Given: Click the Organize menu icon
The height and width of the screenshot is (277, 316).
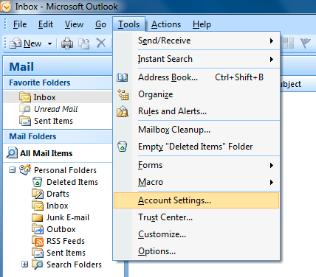Looking at the screenshot, I should [x=123, y=94].
